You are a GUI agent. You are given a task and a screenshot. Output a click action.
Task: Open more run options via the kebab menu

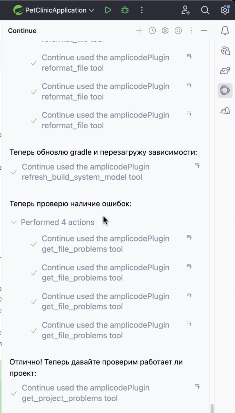coord(142,10)
